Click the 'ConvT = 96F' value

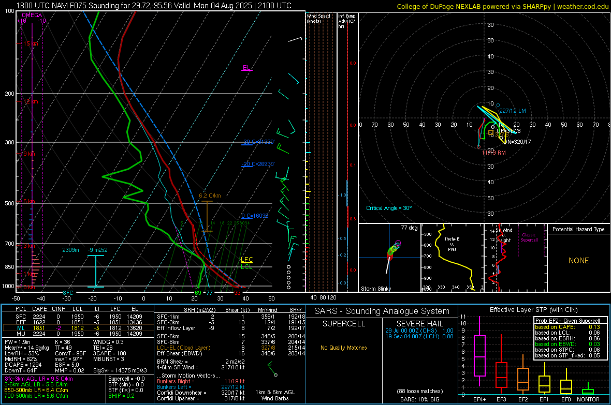[70, 353]
